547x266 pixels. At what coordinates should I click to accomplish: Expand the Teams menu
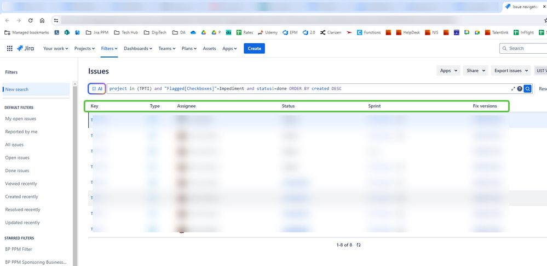tap(167, 49)
